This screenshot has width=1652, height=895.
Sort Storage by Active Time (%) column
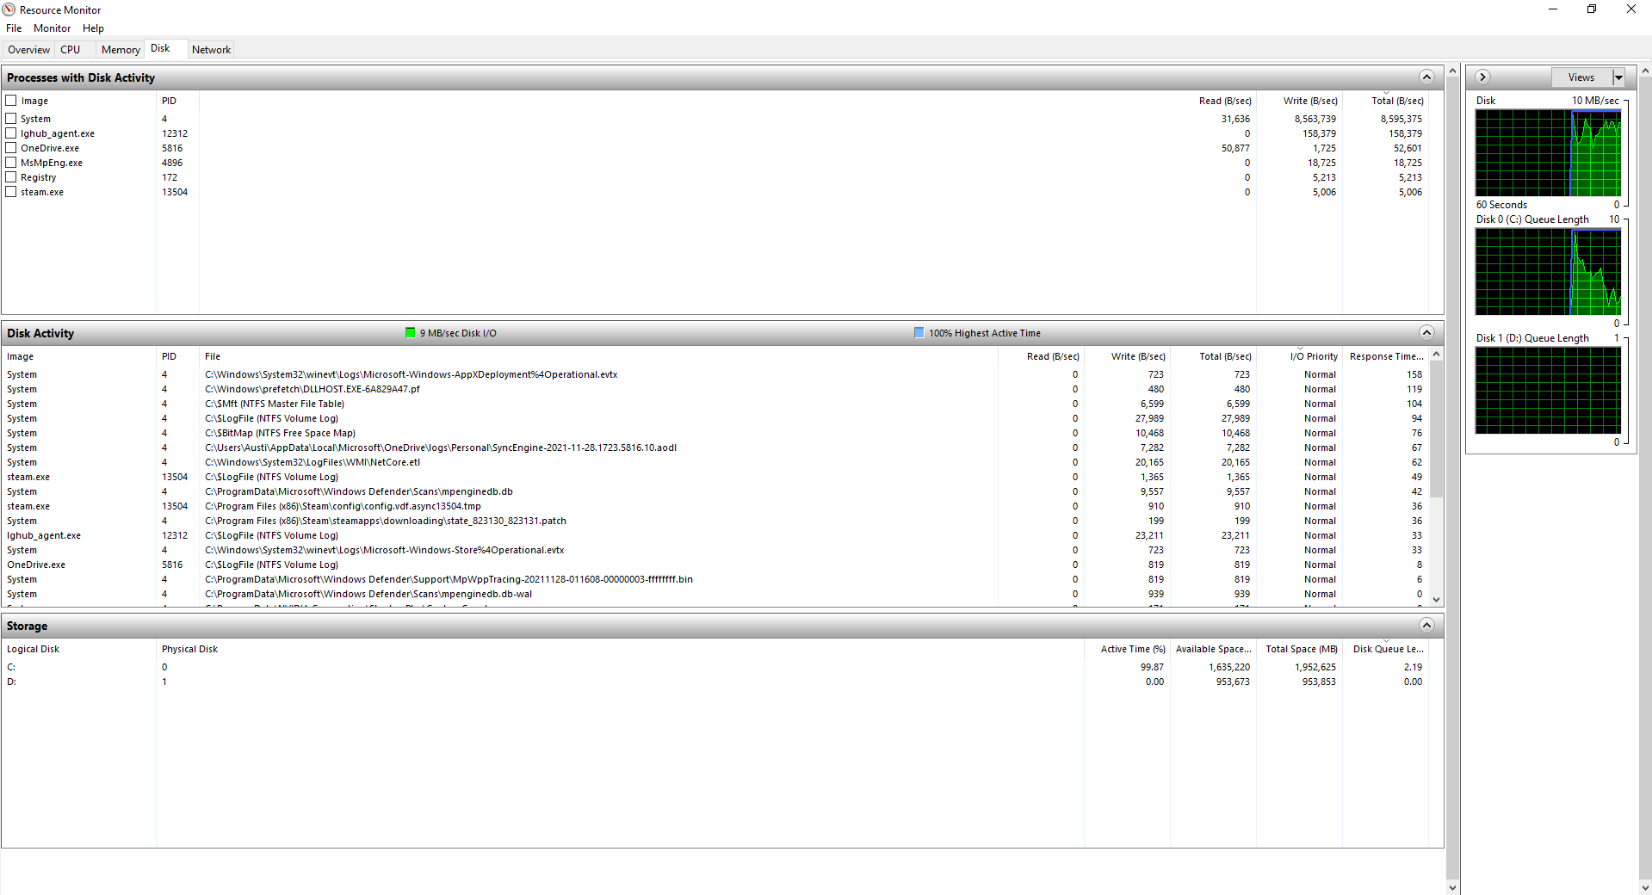[1128, 649]
